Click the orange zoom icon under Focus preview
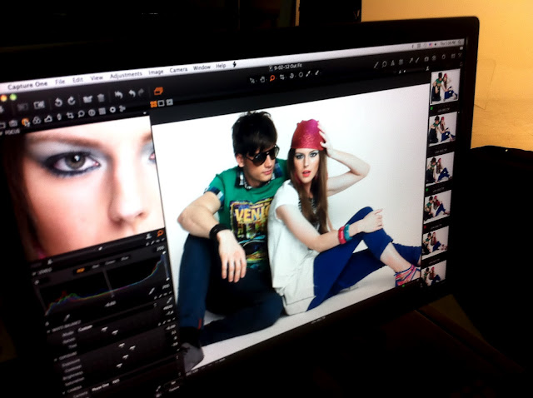This screenshot has width=533, height=398. point(159,233)
